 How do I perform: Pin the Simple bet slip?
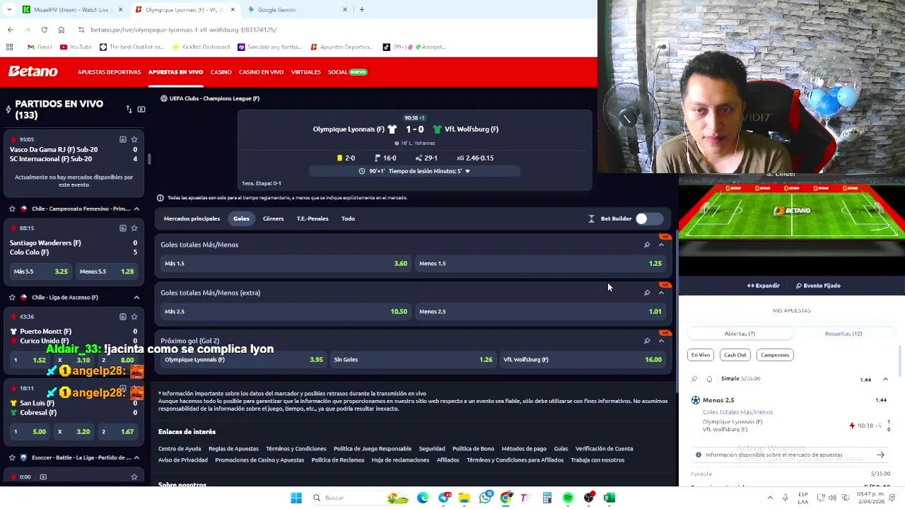tap(694, 379)
